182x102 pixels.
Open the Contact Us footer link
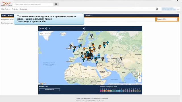(105, 99)
